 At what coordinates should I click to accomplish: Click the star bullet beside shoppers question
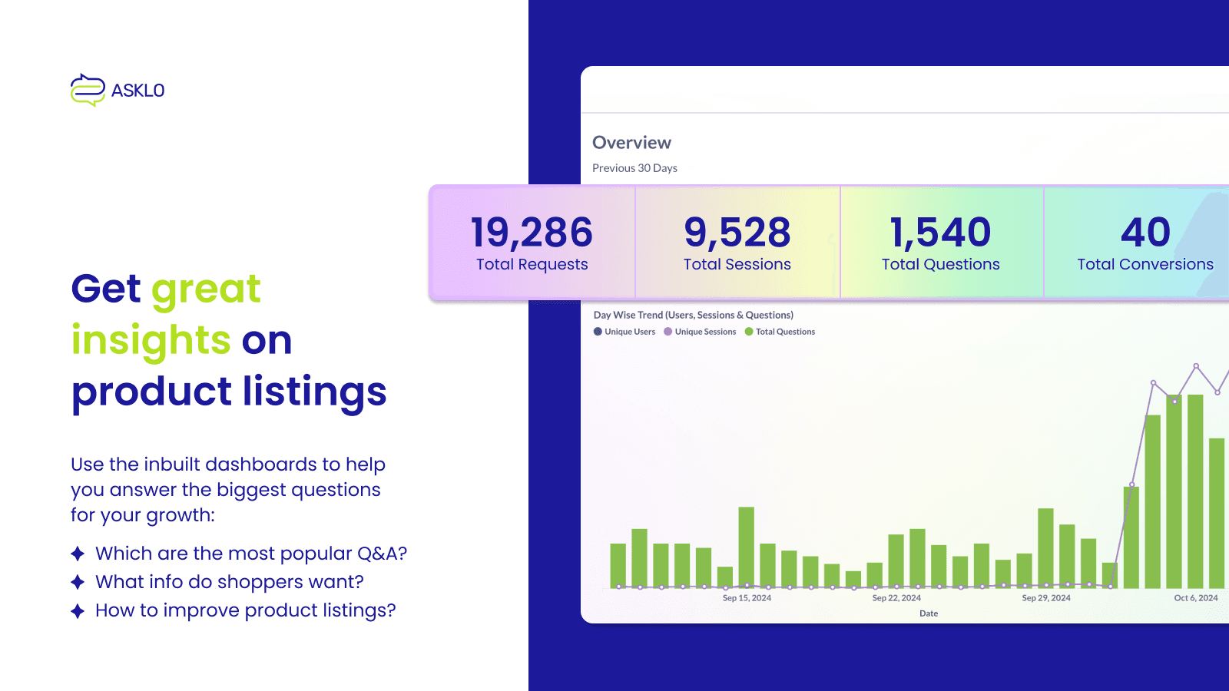tap(78, 582)
